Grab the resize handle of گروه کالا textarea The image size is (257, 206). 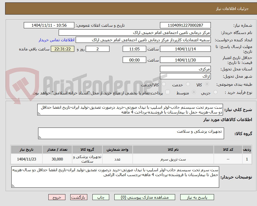(40, 137)
